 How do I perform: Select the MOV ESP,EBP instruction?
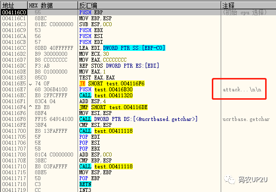click(x=95, y=172)
